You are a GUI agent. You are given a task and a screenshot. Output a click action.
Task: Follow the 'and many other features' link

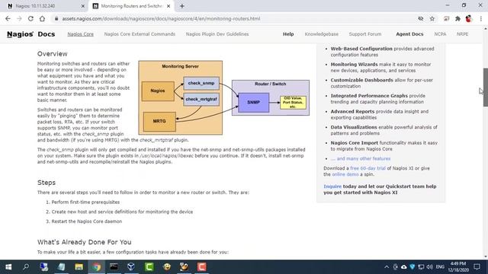(361, 158)
